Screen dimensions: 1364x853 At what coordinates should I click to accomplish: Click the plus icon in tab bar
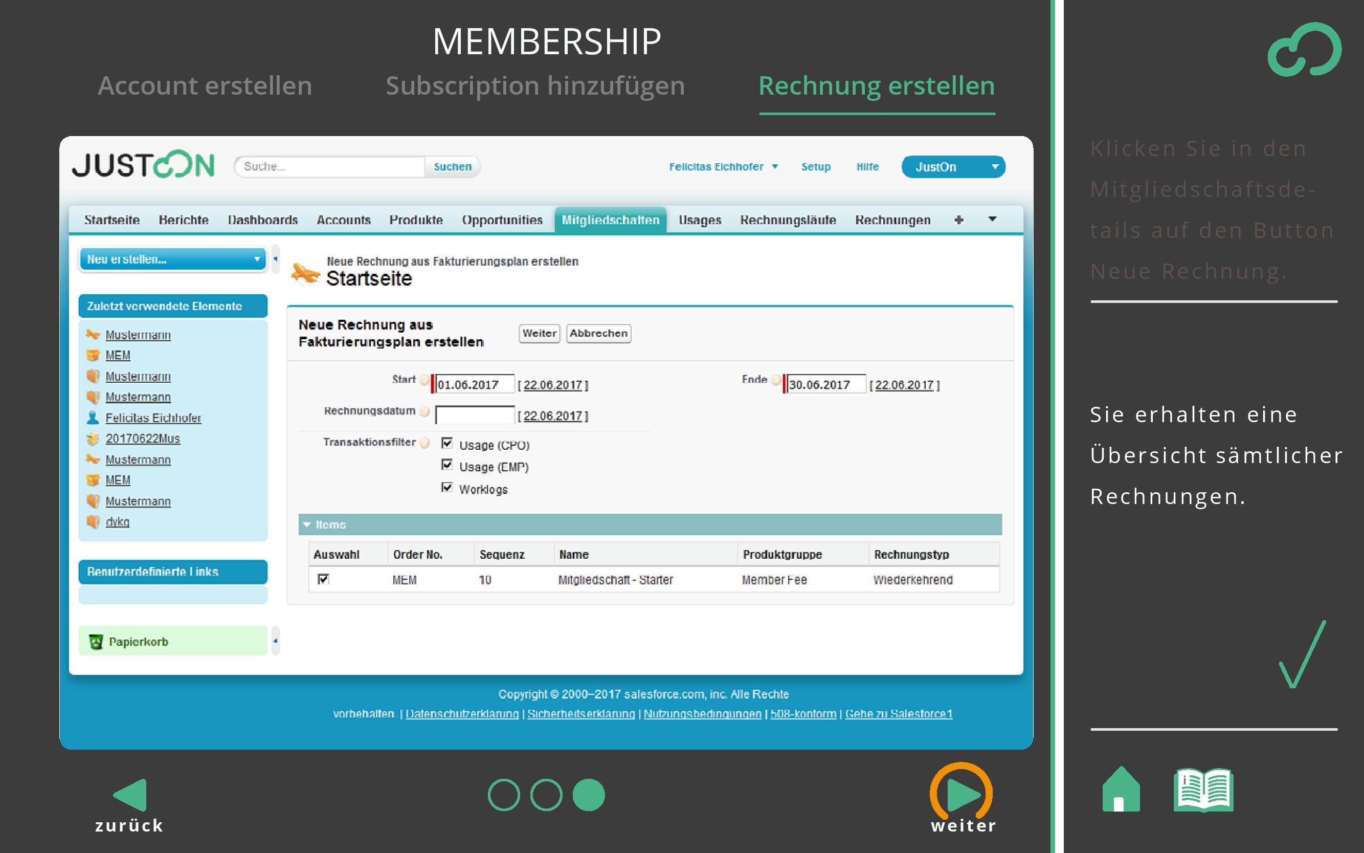(x=958, y=220)
